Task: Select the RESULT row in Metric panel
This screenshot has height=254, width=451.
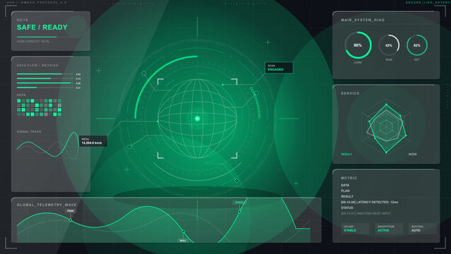Action: point(347,196)
